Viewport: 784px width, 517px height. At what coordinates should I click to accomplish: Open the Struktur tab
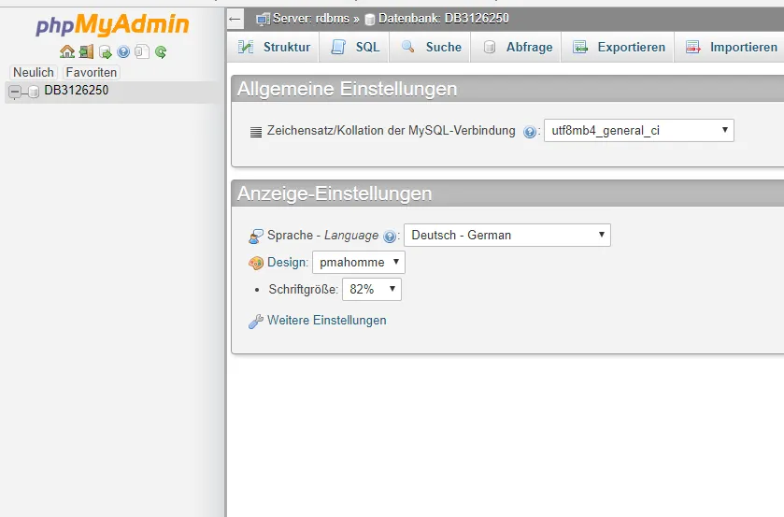pyautogui.click(x=274, y=47)
